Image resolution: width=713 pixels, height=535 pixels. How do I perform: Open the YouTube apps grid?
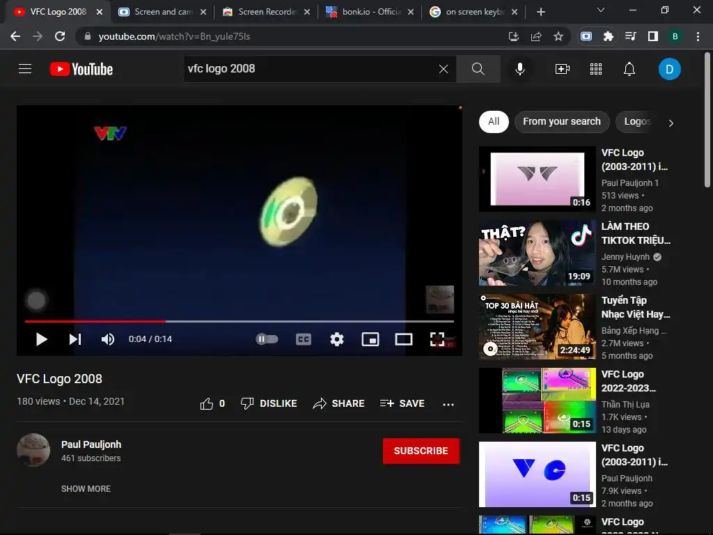(596, 69)
